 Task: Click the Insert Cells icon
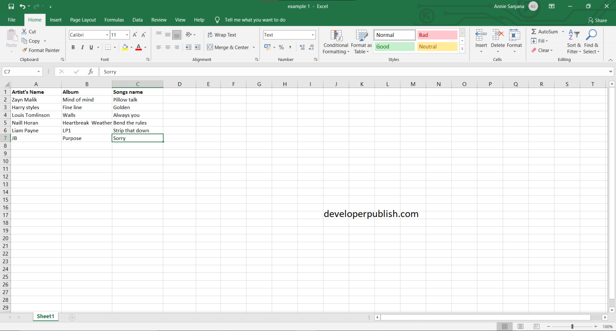pyautogui.click(x=481, y=38)
